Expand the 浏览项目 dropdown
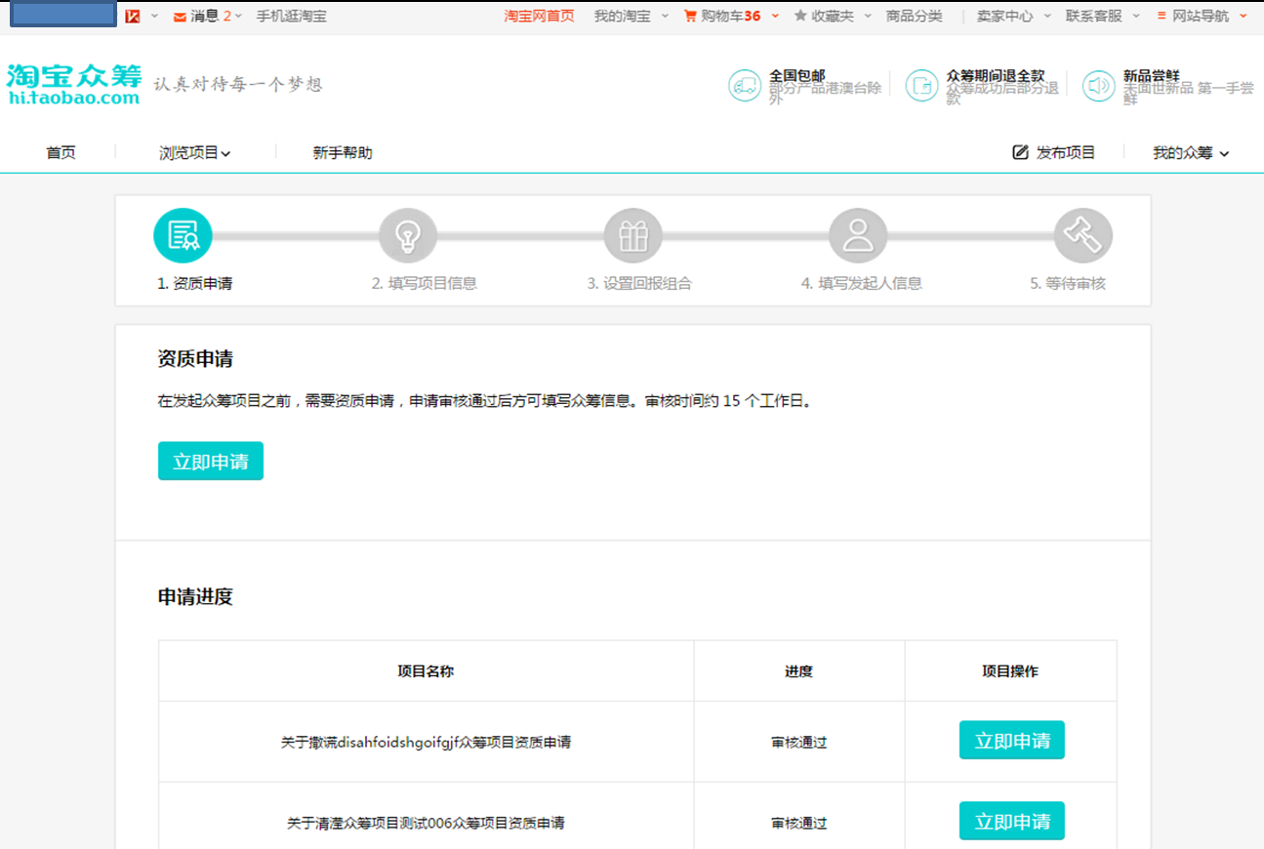The width and height of the screenshot is (1264, 849). (195, 153)
